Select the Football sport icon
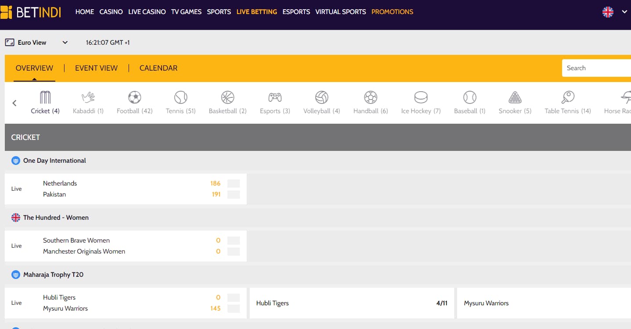Viewport: 631px width, 329px height. pos(135,97)
